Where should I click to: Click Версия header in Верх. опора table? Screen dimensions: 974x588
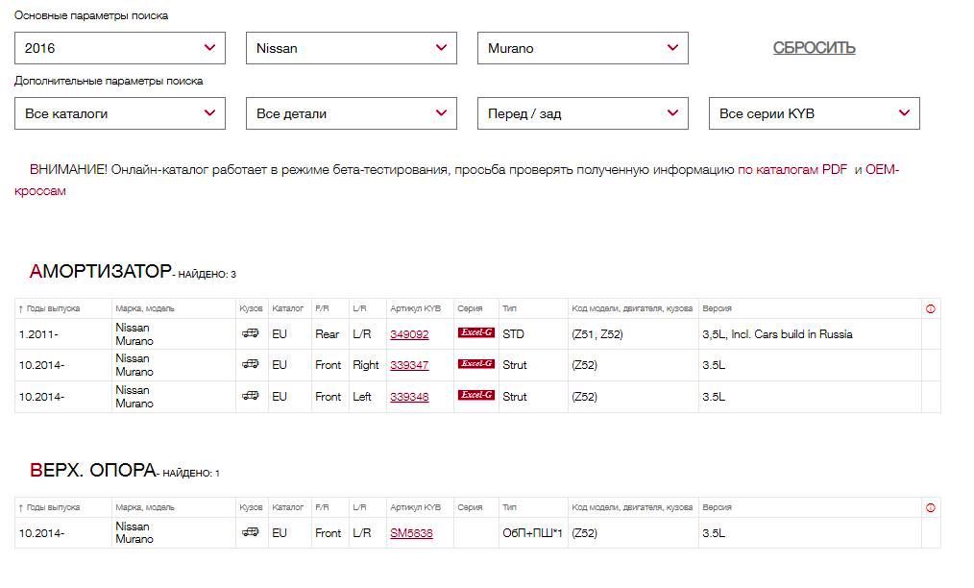[717, 508]
